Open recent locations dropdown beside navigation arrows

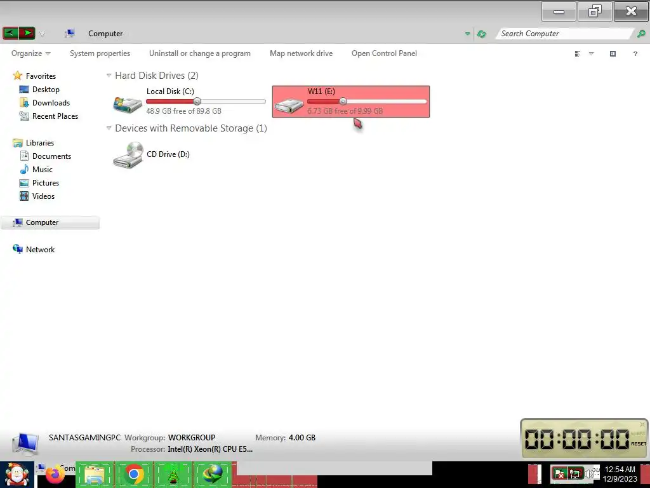pyautogui.click(x=42, y=34)
